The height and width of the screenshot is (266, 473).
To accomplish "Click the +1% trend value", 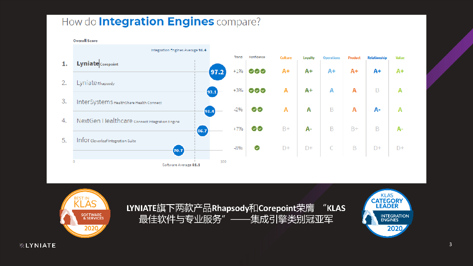I will (238, 71).
